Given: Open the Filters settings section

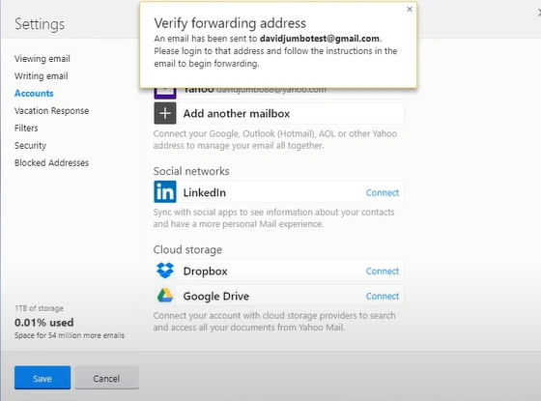Looking at the screenshot, I should point(26,128).
